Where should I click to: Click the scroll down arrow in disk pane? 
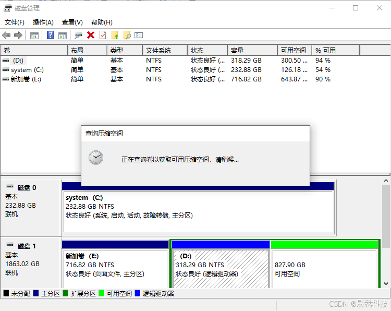pyautogui.click(x=386, y=284)
